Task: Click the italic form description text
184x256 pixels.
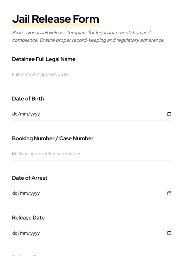Action: [x=88, y=36]
